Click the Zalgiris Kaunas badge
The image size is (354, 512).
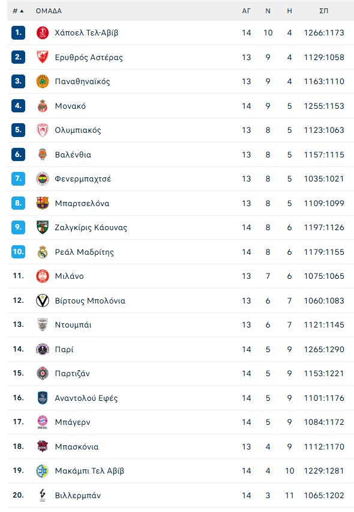point(43,227)
